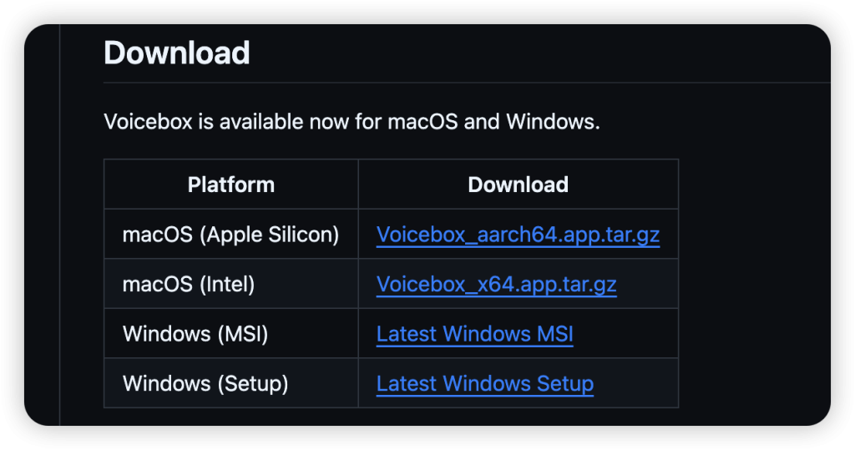This screenshot has width=855, height=450.
Task: Download the Voicebox_aarch64.app.tar.gz file
Action: 518,235
